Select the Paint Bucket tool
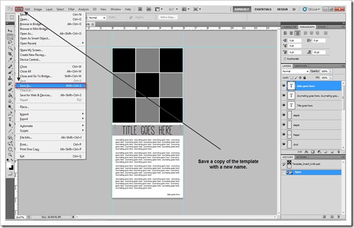354x228 pixels. tap(10, 95)
